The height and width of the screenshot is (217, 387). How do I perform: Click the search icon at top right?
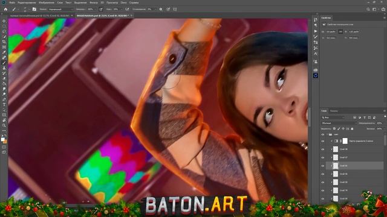click(x=368, y=10)
